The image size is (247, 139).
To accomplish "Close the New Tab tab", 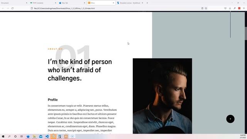I will [84, 3].
